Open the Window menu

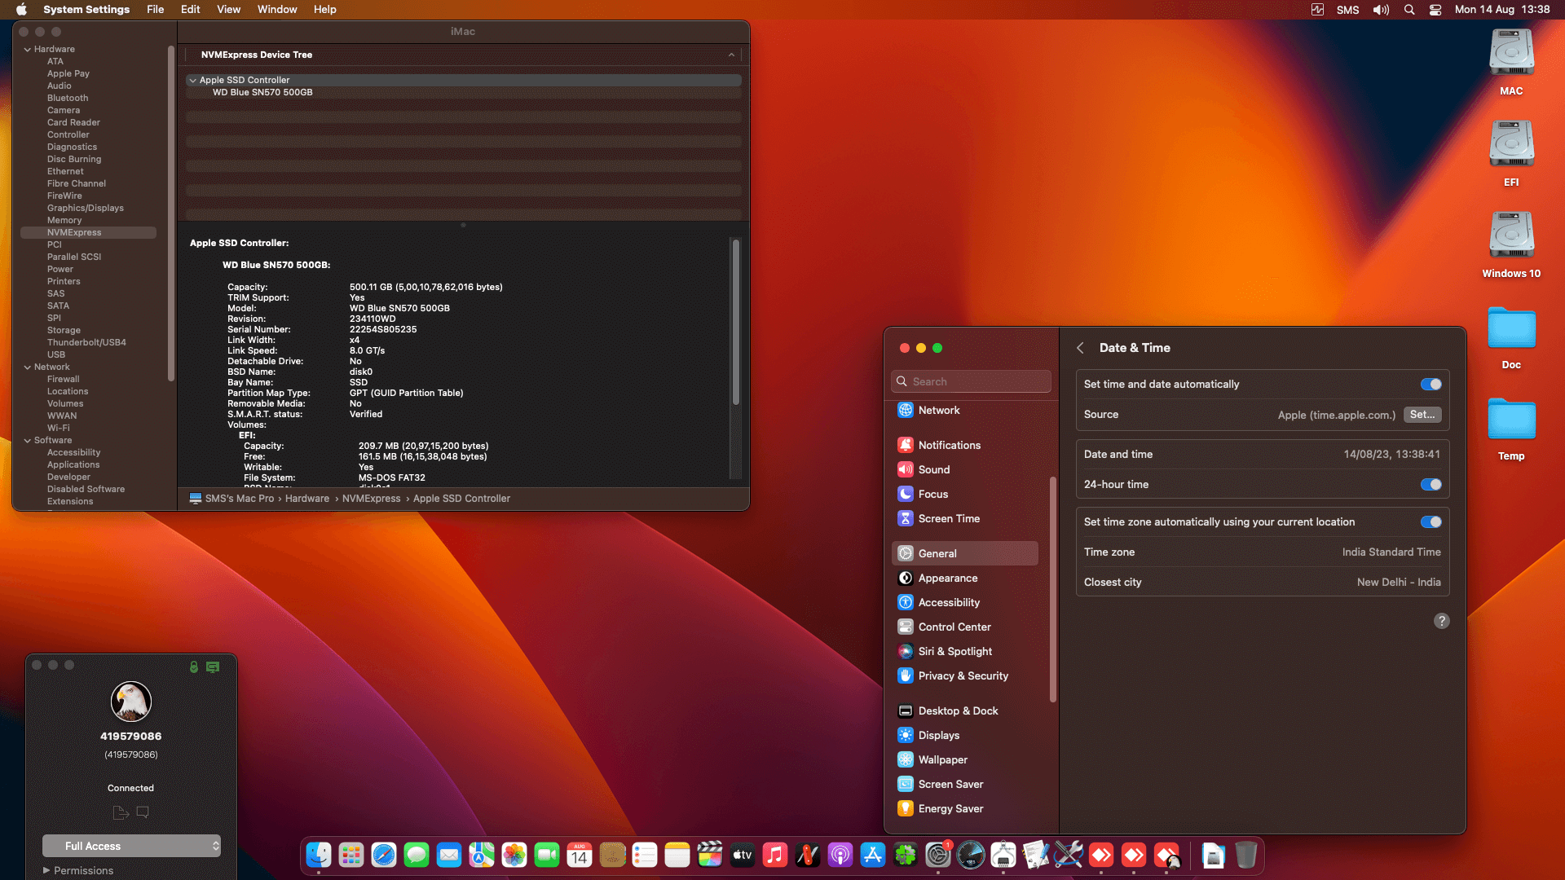(277, 10)
